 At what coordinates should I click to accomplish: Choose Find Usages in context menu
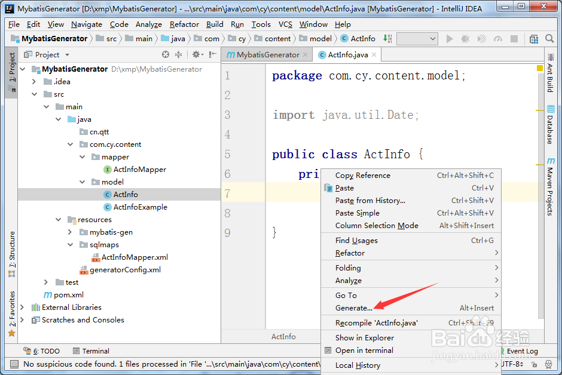[411, 241]
